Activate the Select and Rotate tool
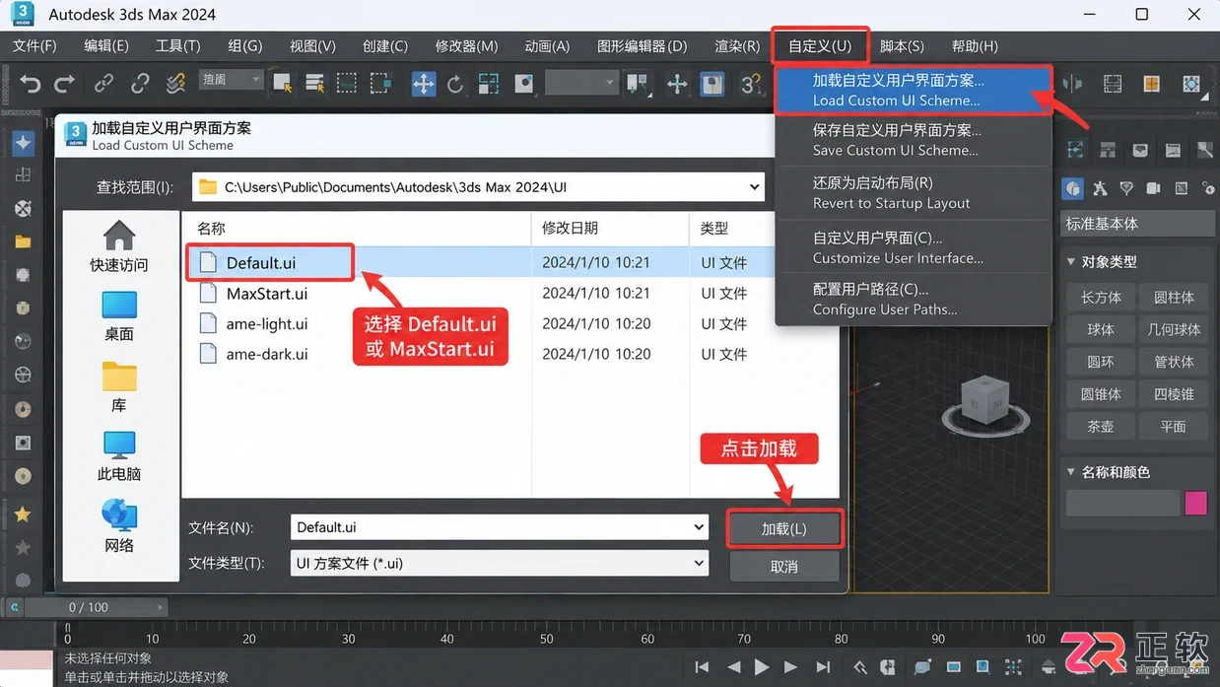This screenshot has width=1220, height=687. [x=455, y=85]
